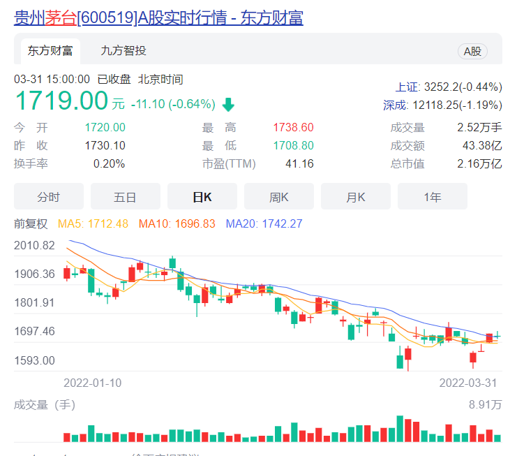
Task: Click the green down arrow icon
Action: click(x=228, y=105)
